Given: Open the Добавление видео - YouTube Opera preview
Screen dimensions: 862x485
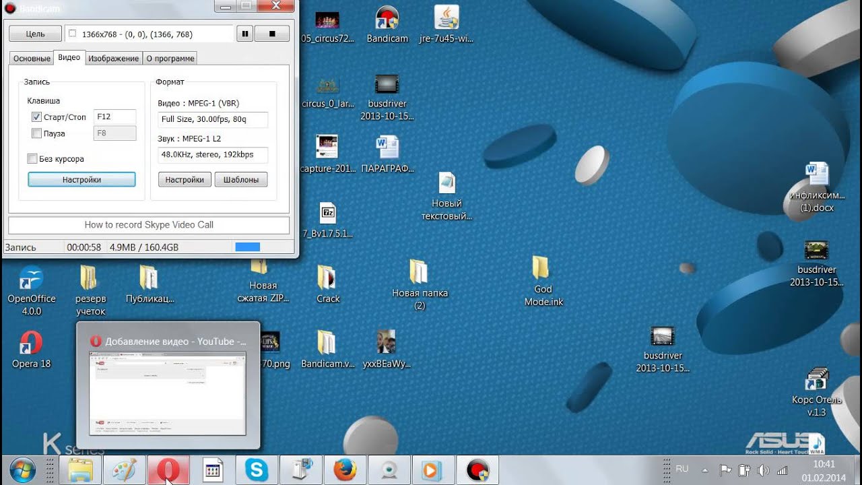Looking at the screenshot, I should (168, 385).
